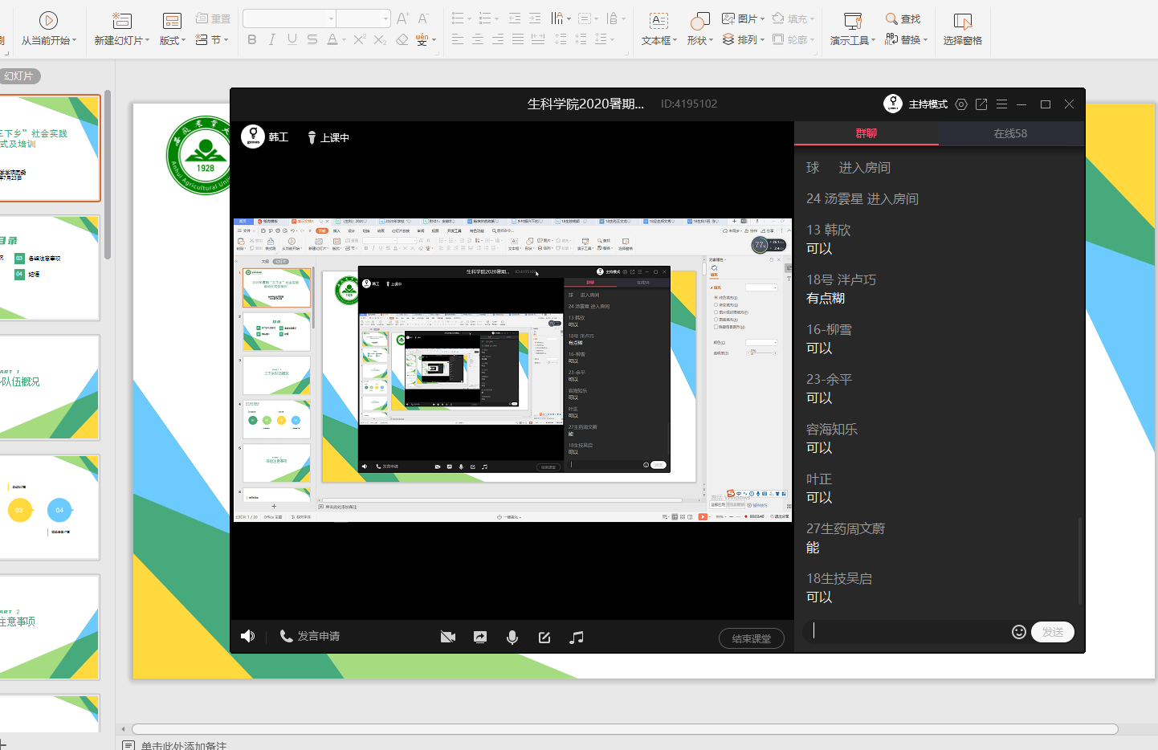Click the pop-out window icon in title bar

[x=981, y=104]
